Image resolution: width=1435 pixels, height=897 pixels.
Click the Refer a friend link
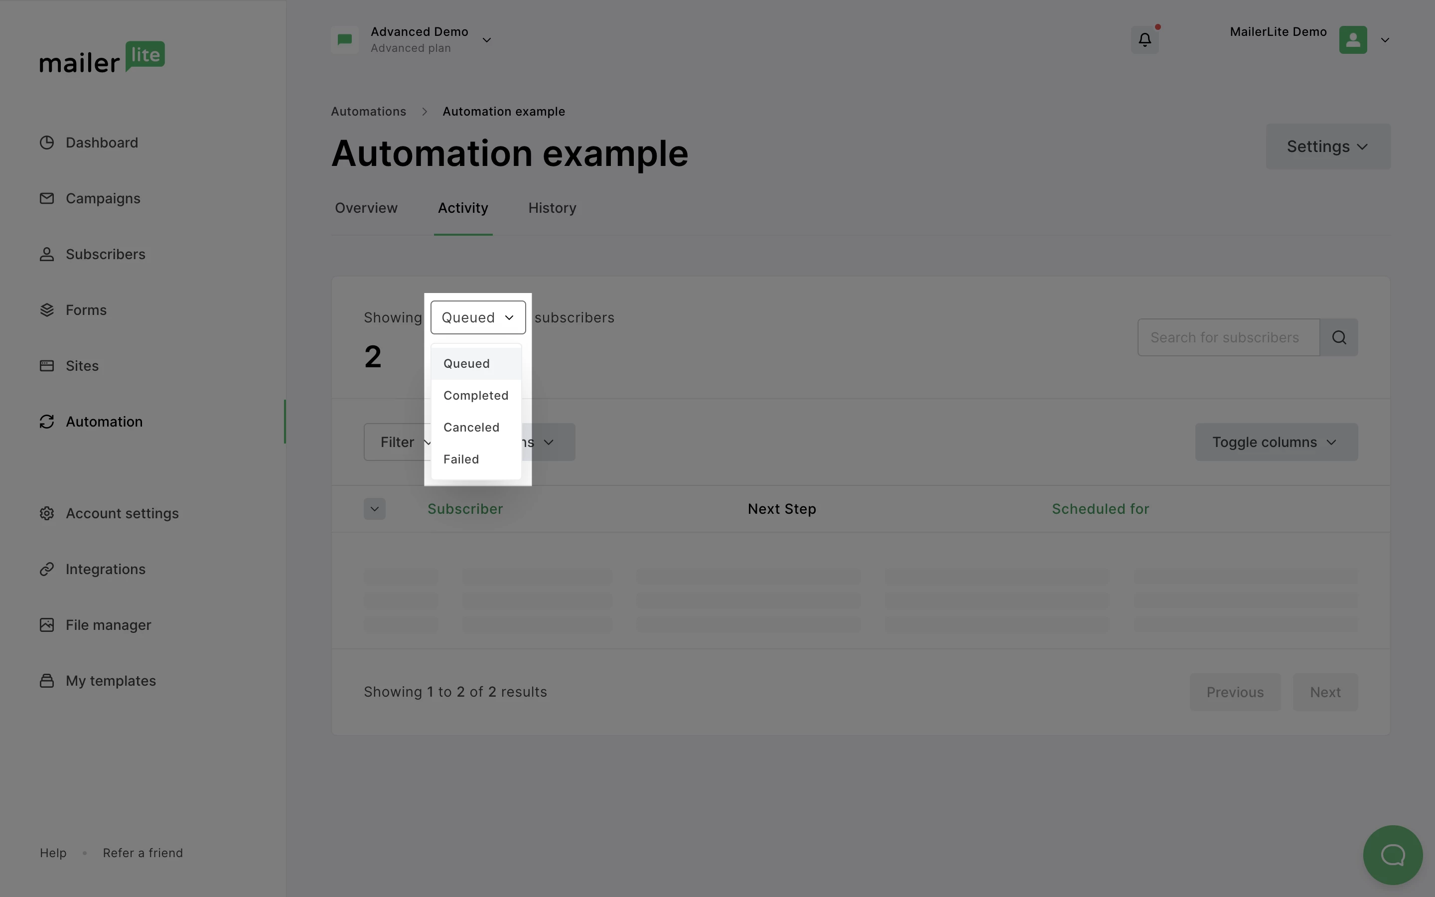coord(143,853)
